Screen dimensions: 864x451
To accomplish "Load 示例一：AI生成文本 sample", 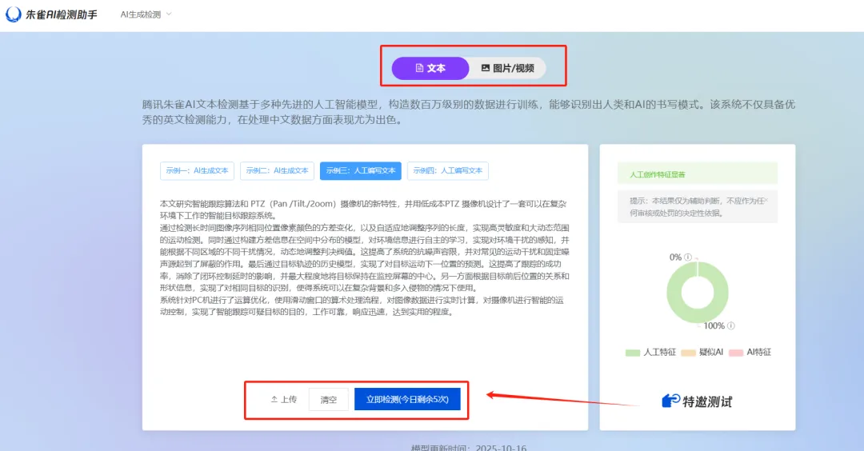I will (x=198, y=170).
